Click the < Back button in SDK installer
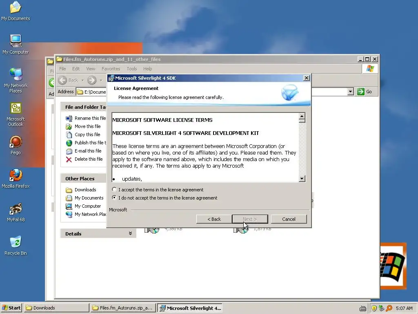Image resolution: width=418 pixels, height=314 pixels. coord(214,219)
